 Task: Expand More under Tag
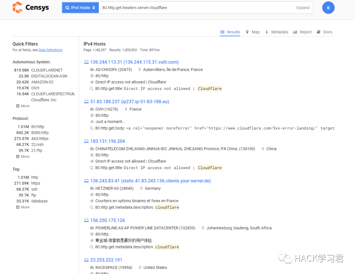pos(23,207)
